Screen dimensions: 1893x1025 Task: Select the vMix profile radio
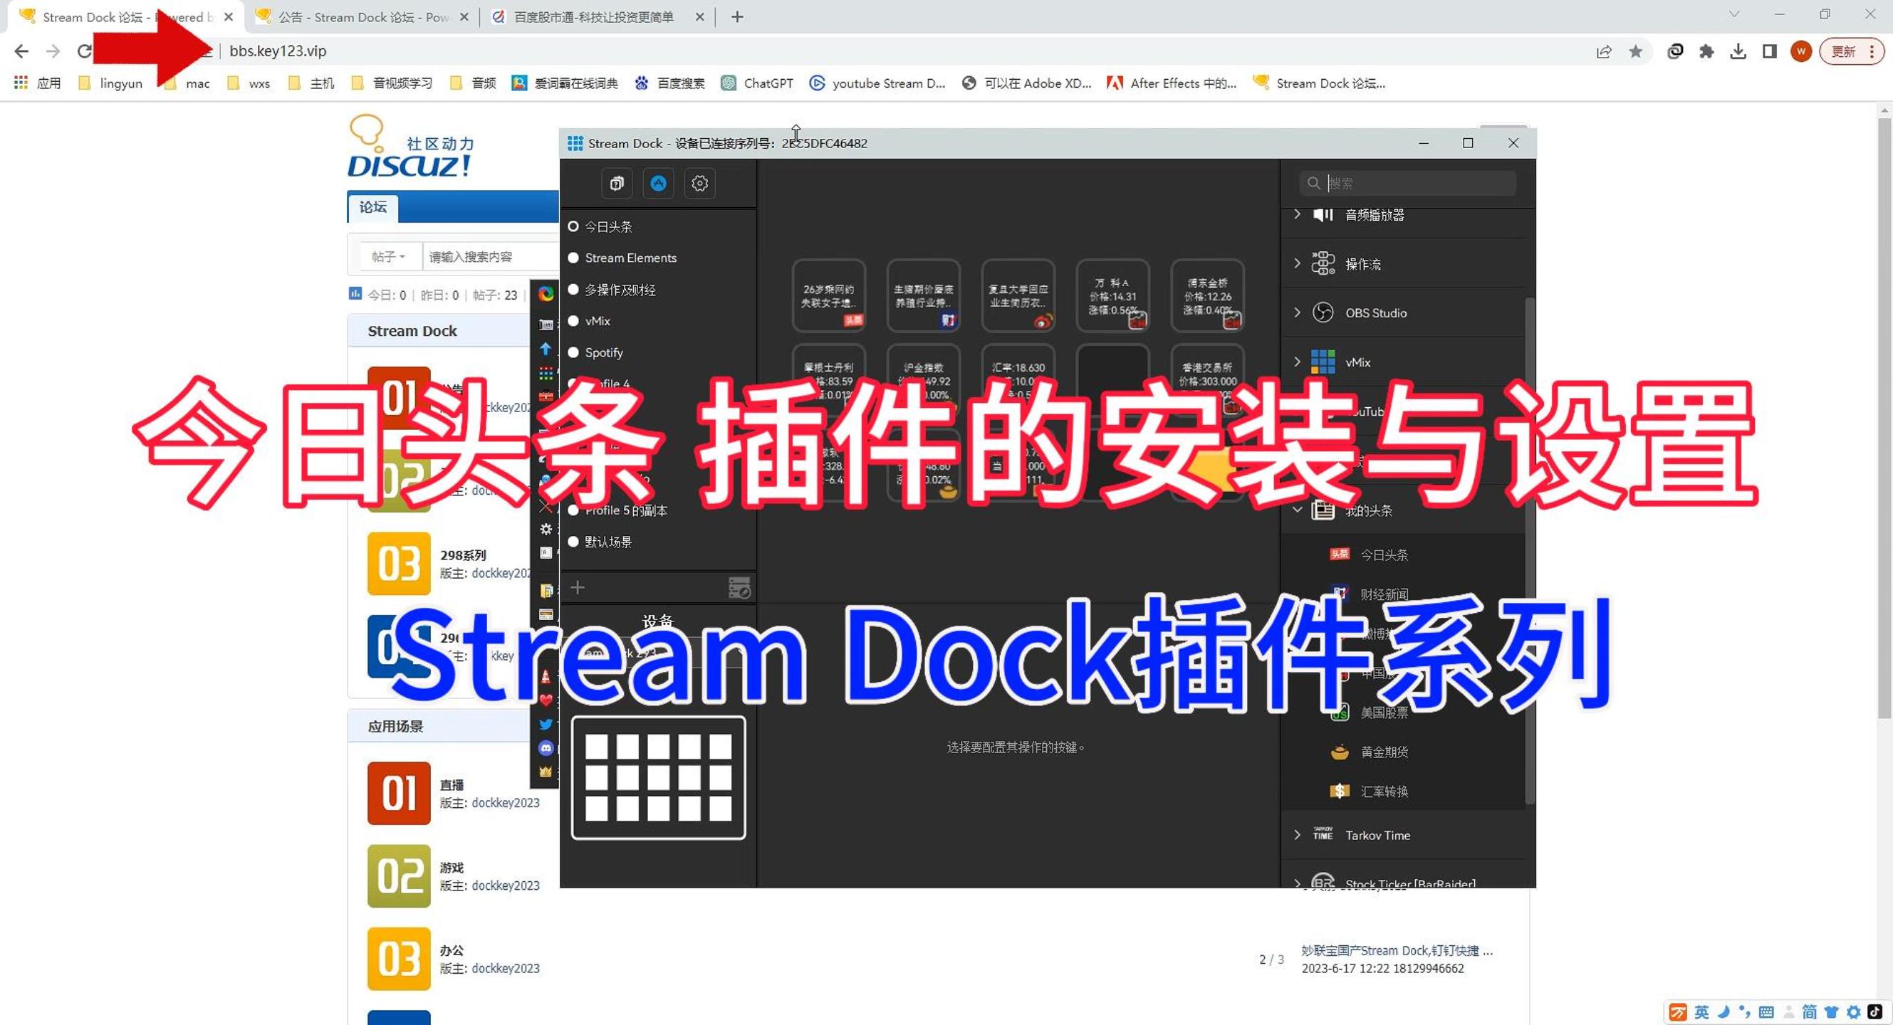[x=573, y=321]
